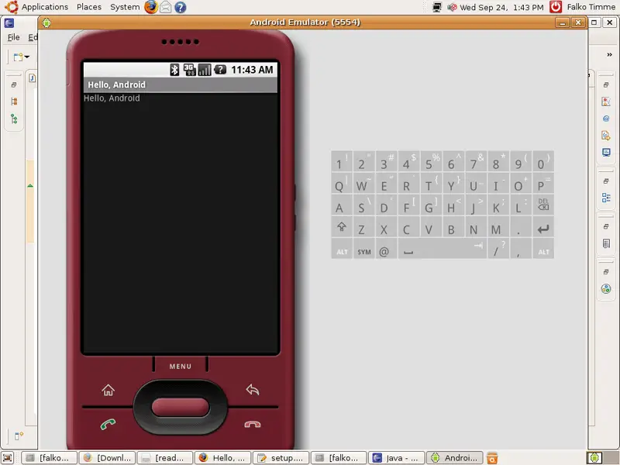
Task: Open the System menu
Action: pos(125,7)
